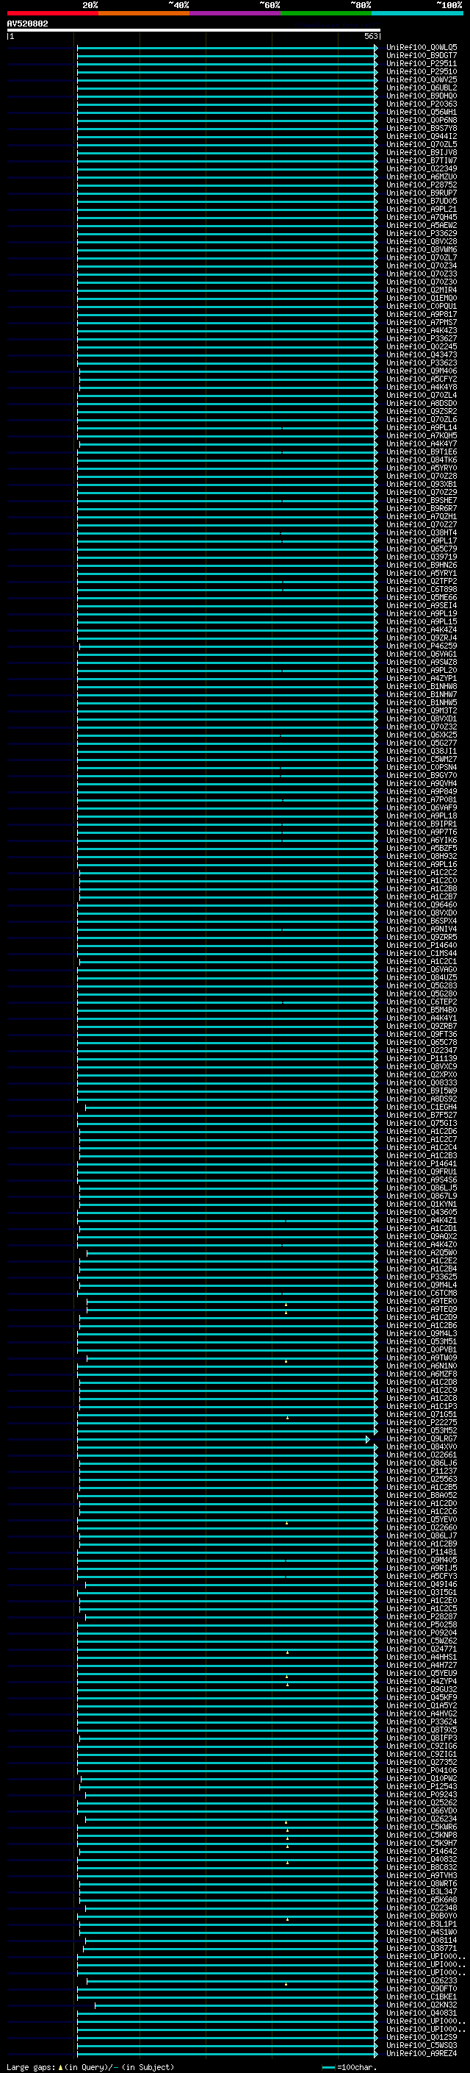Click the red 20% identity legend bar
This screenshot has height=2073, width=470.
pos(52,13)
